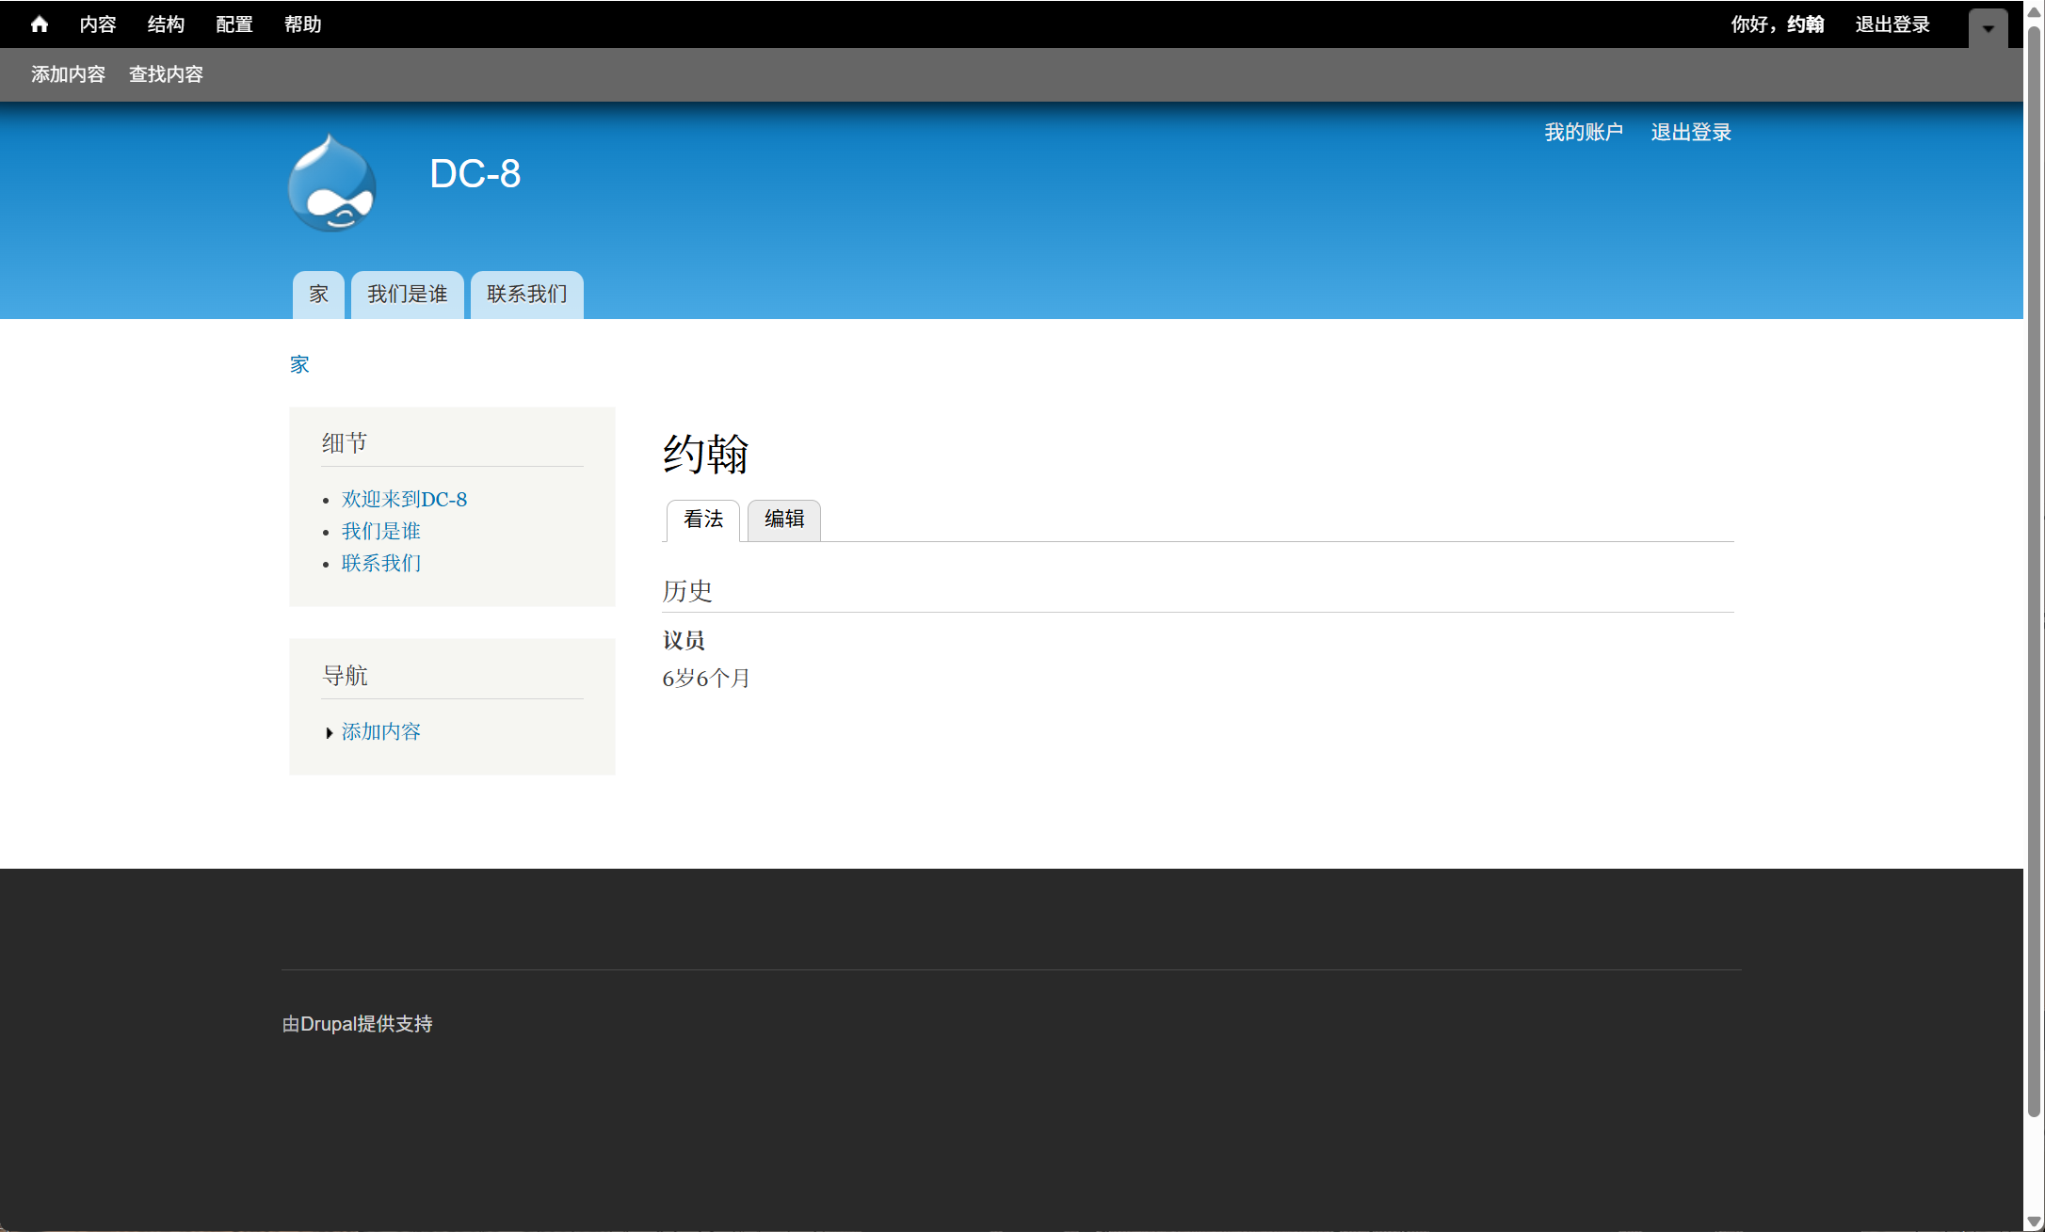Switch to the 编辑 tab
The height and width of the screenshot is (1232, 2045).
click(783, 520)
